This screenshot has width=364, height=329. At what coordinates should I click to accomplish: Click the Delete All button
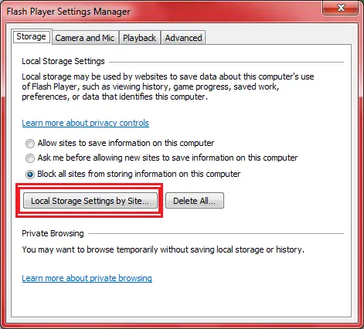click(x=195, y=201)
